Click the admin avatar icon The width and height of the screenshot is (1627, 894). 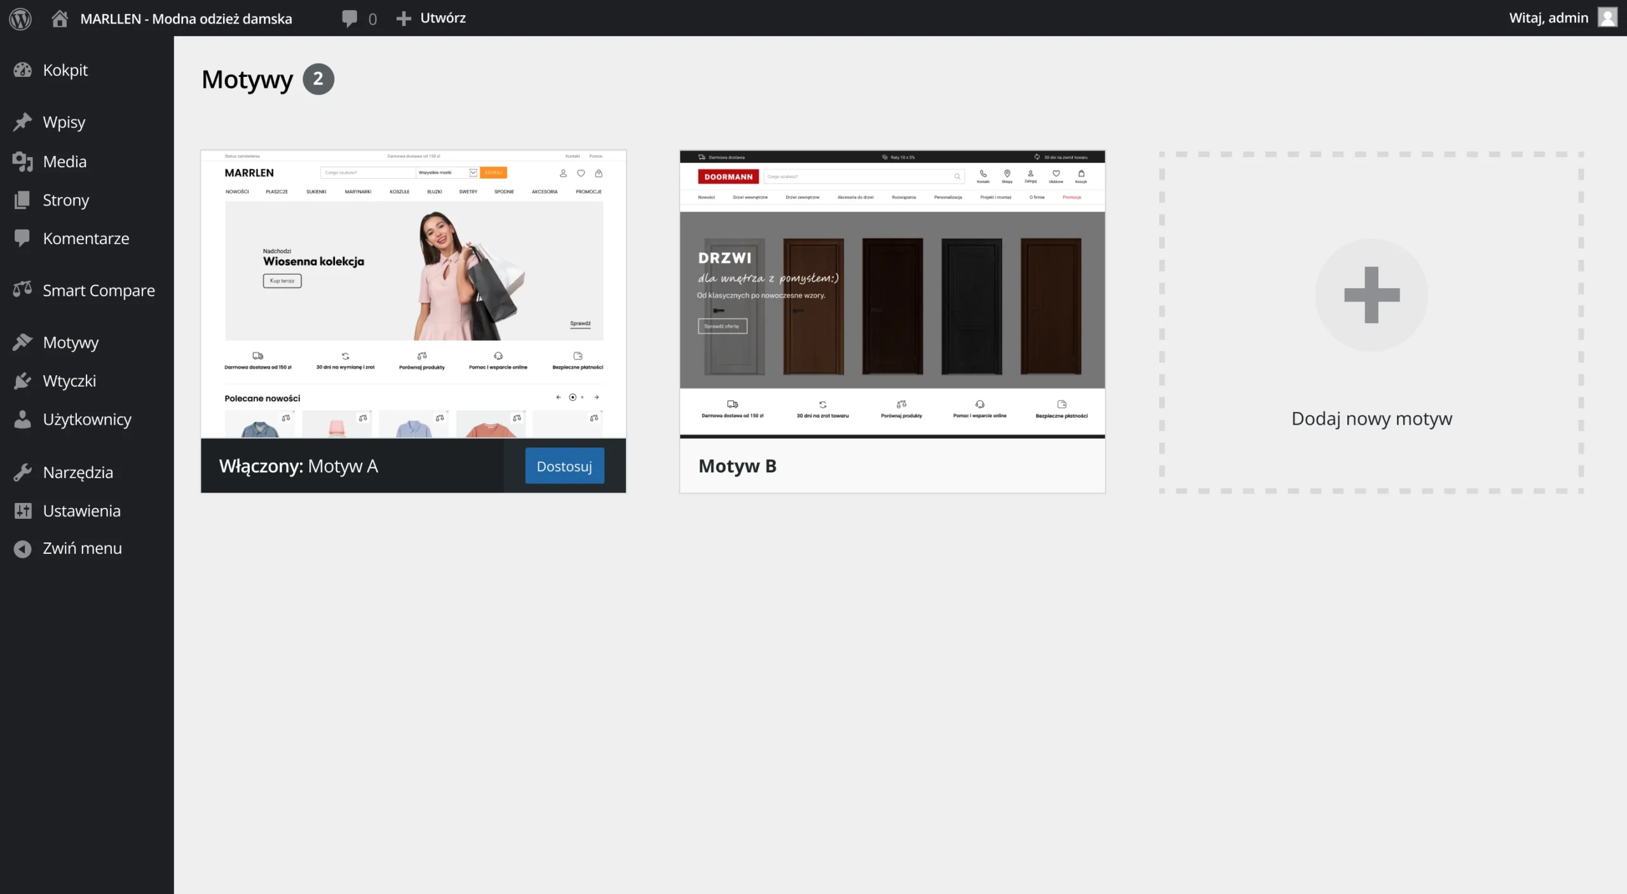click(1607, 18)
